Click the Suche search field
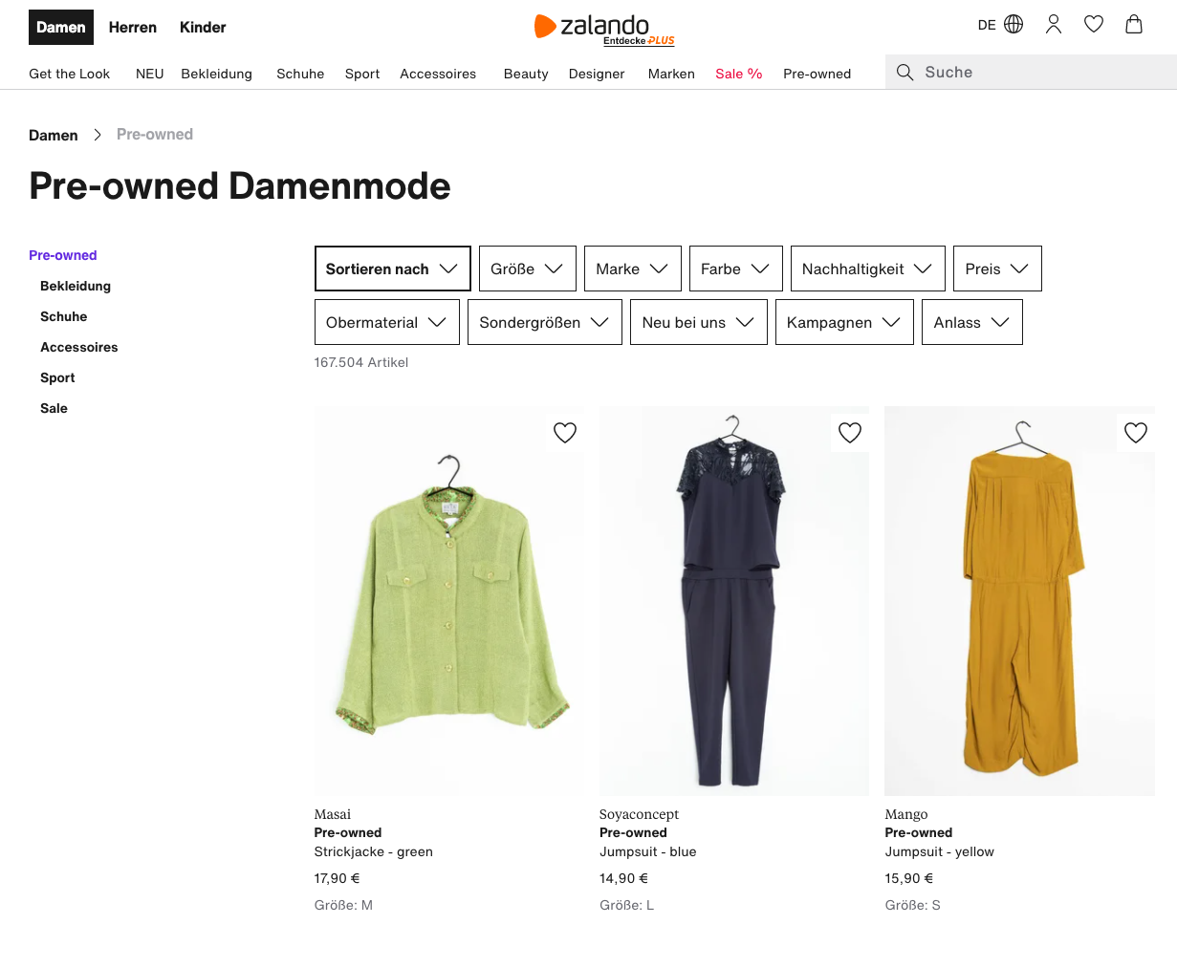Viewport: 1177px width, 968px height. 1031,72
